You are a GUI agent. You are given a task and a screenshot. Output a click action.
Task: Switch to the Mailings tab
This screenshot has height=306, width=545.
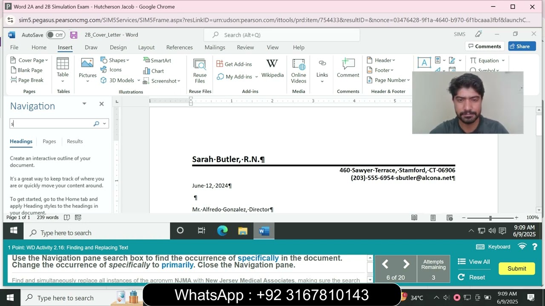(x=215, y=47)
